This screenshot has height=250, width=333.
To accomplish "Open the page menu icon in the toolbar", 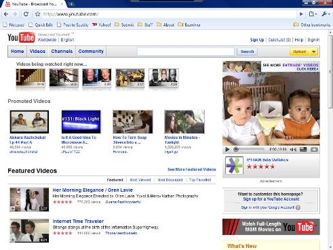I will (313, 14).
